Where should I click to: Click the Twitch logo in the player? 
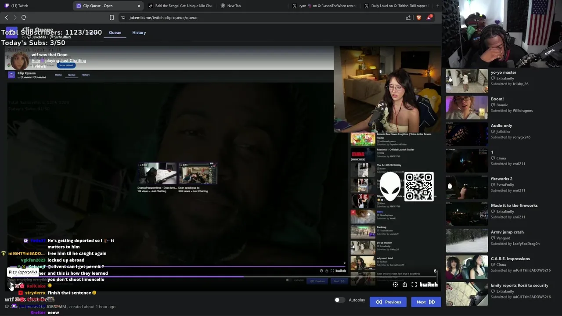pyautogui.click(x=429, y=284)
